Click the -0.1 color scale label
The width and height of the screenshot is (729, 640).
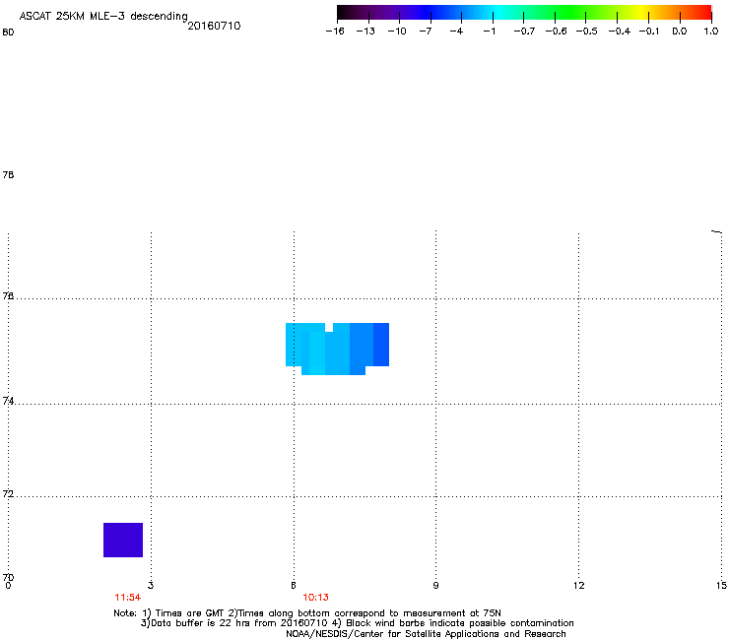click(649, 32)
